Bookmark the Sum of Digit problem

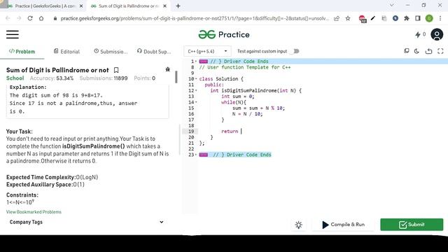116,70
